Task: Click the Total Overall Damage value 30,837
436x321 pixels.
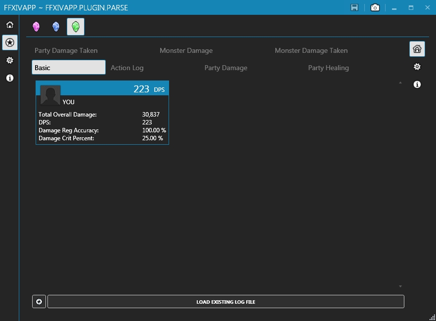Action: (x=151, y=115)
